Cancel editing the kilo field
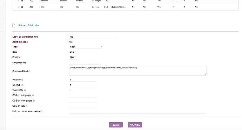Screen dimensions: 242x130 (135, 125)
